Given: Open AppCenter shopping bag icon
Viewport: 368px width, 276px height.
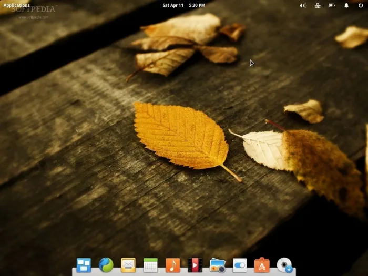Looking at the screenshot, I should pyautogui.click(x=262, y=265).
